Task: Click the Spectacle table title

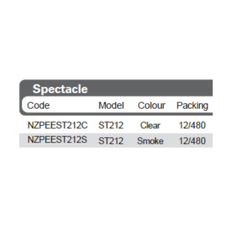Action: click(x=60, y=89)
